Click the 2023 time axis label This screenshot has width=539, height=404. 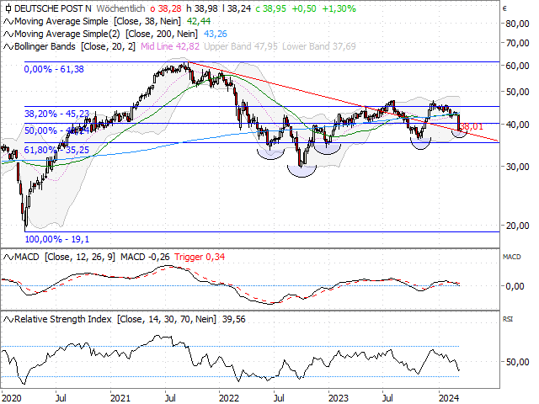pyautogui.click(x=339, y=398)
